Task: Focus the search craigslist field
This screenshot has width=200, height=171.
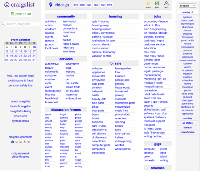Action: (21, 24)
